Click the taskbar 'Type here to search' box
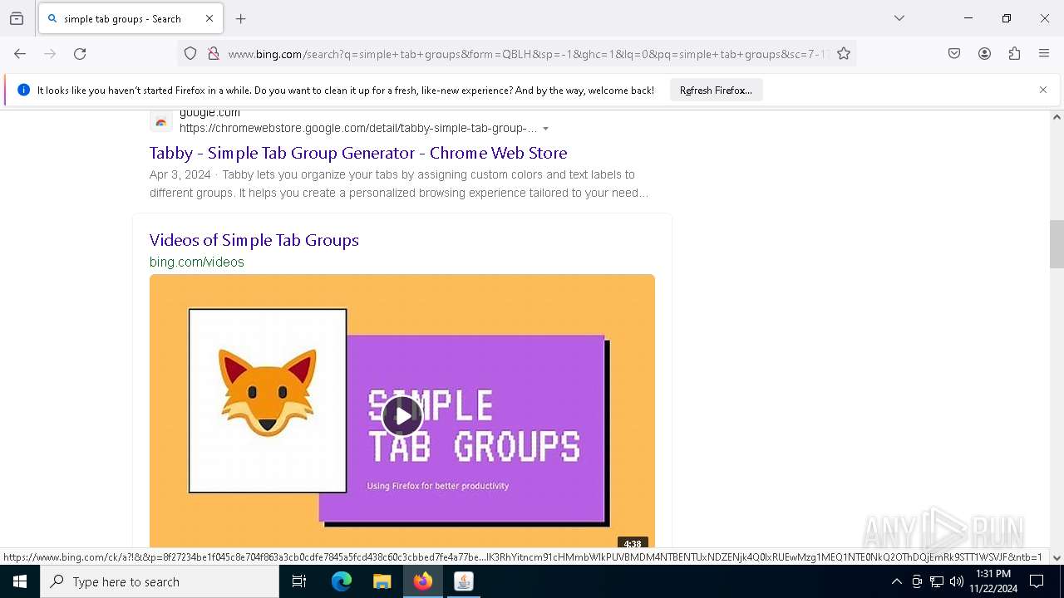 tap(160, 581)
